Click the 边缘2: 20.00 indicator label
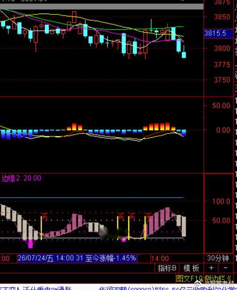 click(x=21, y=178)
